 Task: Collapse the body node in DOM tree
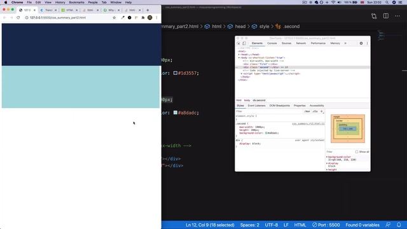(239, 58)
